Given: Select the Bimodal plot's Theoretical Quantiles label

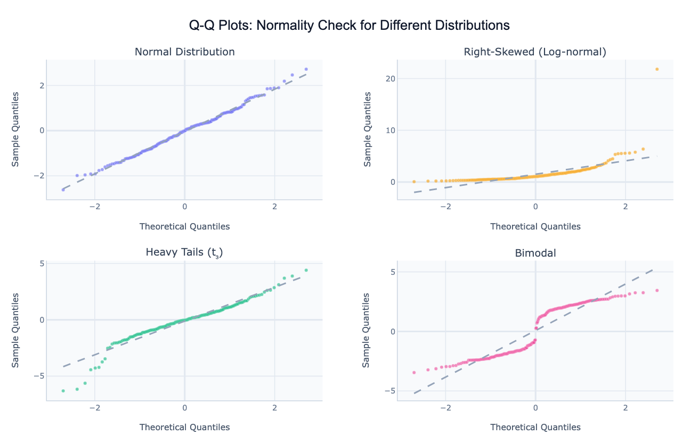Looking at the screenshot, I should pos(535,427).
